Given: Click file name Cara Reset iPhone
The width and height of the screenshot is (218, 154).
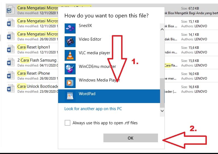Looking at the screenshot, I should [34, 73].
